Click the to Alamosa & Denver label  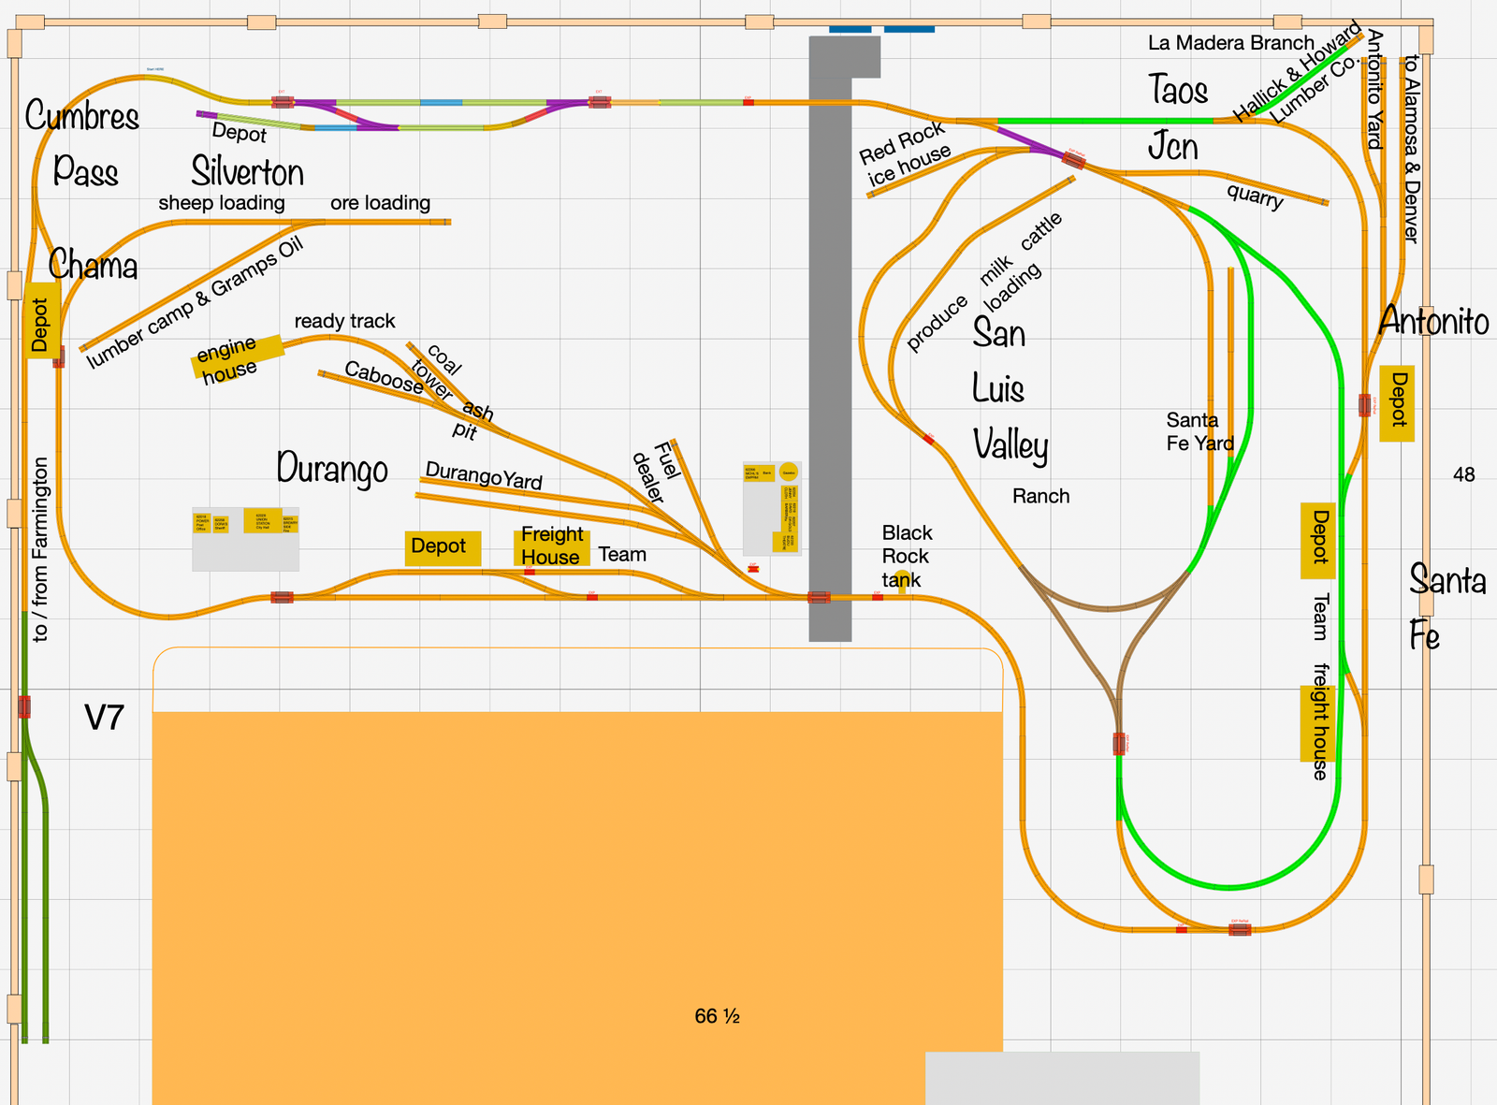tap(1411, 149)
